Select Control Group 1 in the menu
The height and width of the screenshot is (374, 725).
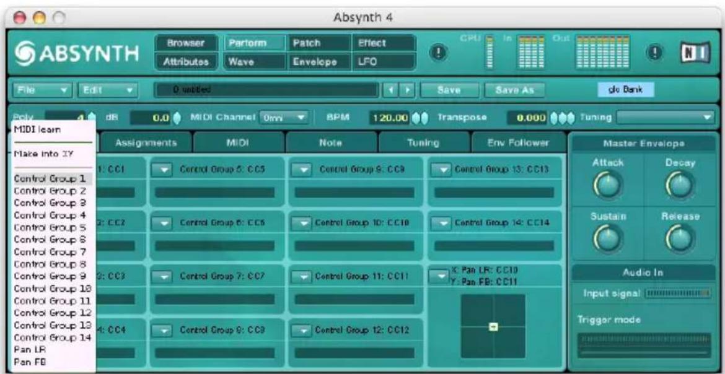click(53, 178)
